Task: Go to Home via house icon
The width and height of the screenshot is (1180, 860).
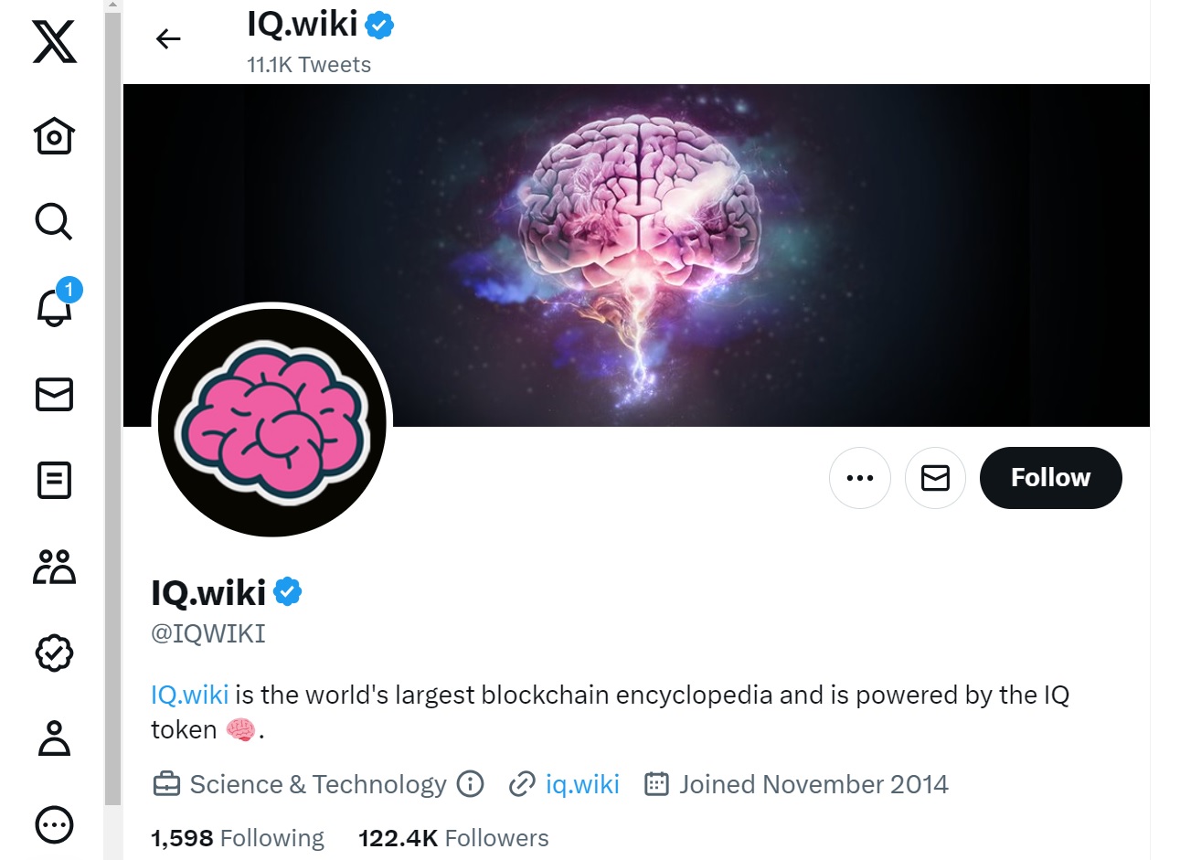Action: click(x=54, y=136)
